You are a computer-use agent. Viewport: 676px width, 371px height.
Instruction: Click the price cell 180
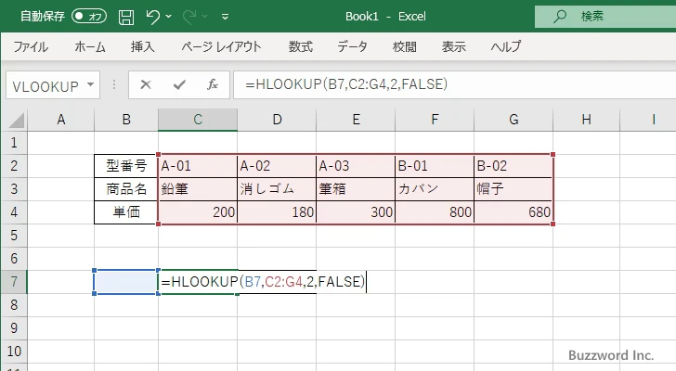tap(277, 212)
